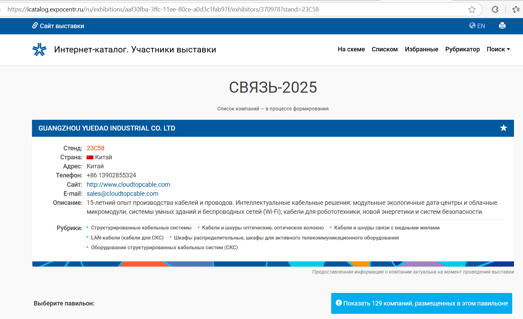Open the 'На схеме' menu item

click(351, 49)
